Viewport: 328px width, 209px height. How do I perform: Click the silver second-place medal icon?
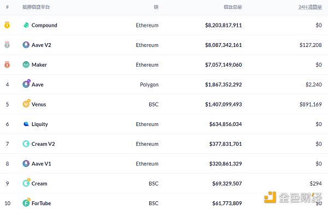7,45
